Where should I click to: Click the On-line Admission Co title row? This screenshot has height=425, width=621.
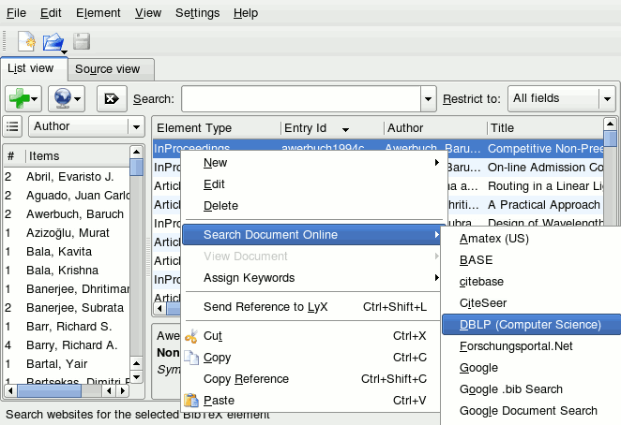coord(545,168)
